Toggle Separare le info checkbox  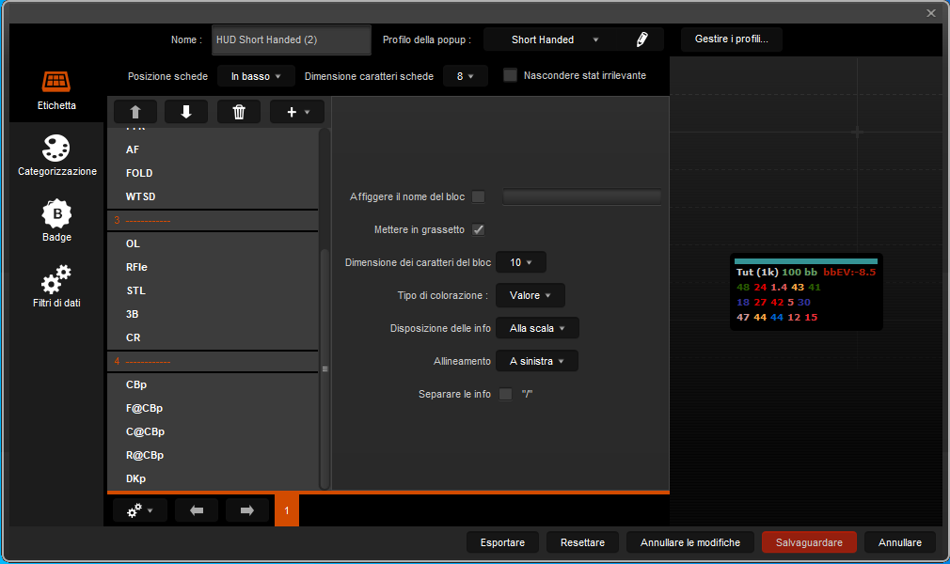click(x=505, y=394)
